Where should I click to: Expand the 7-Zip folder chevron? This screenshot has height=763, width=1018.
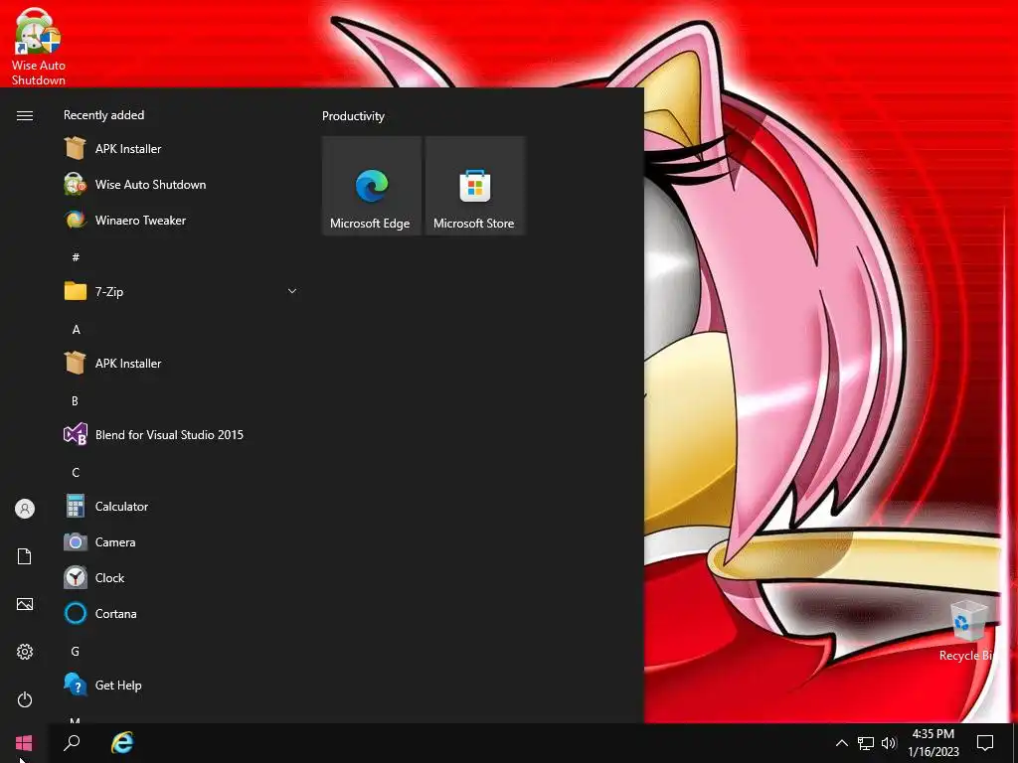tap(292, 291)
